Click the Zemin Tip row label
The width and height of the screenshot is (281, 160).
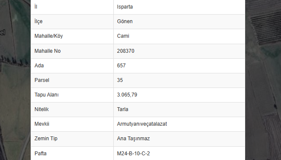46,139
